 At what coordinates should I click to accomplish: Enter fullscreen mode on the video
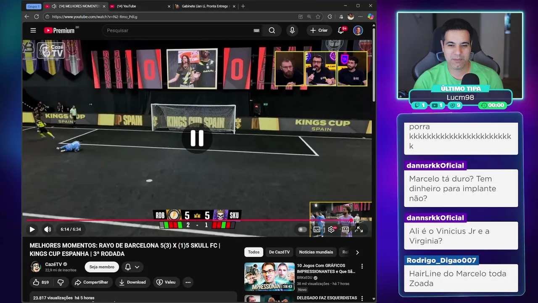click(359, 229)
